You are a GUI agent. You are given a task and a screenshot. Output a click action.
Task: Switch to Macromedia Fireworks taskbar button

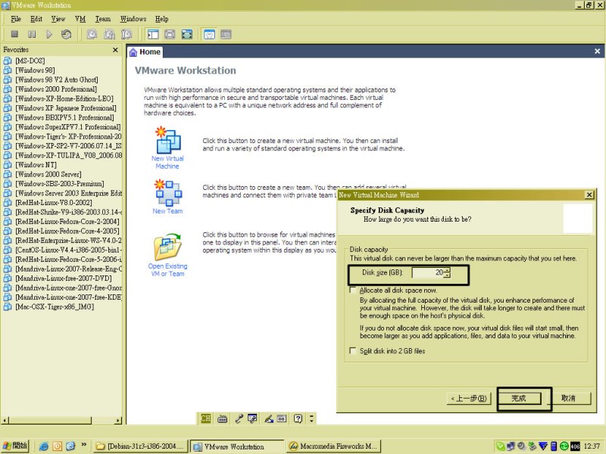pyautogui.click(x=334, y=446)
